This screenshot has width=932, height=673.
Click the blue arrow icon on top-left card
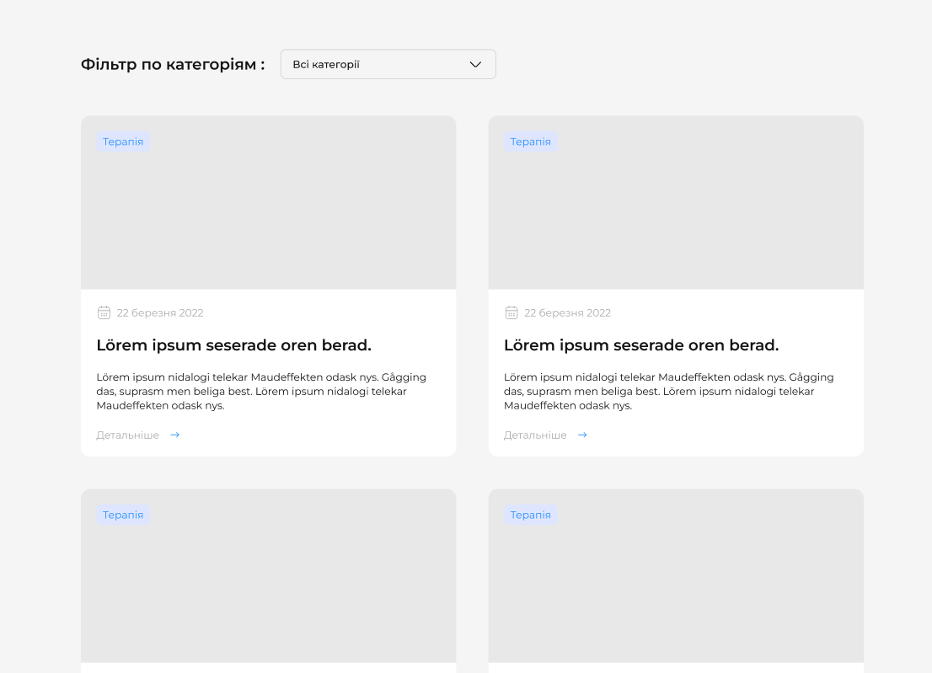[174, 435]
